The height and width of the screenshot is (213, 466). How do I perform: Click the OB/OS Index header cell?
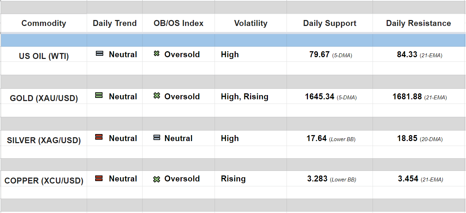pos(178,24)
